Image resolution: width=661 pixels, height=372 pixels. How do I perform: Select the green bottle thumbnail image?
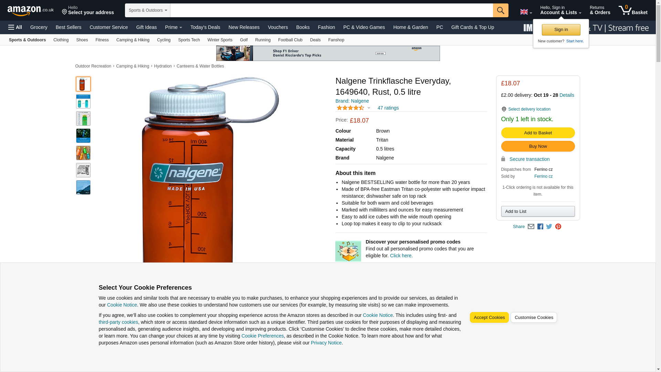[x=83, y=118]
